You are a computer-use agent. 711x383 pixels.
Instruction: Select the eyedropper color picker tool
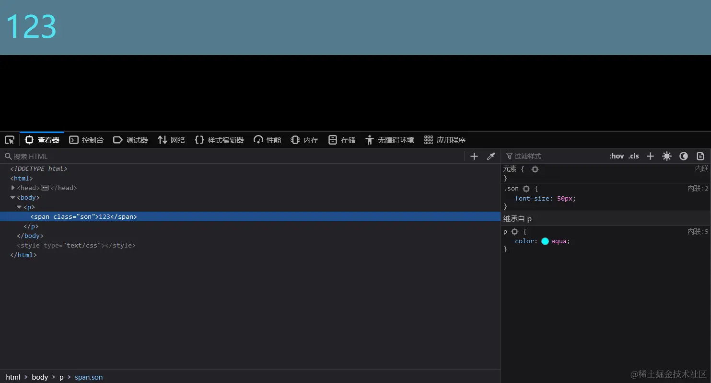491,157
